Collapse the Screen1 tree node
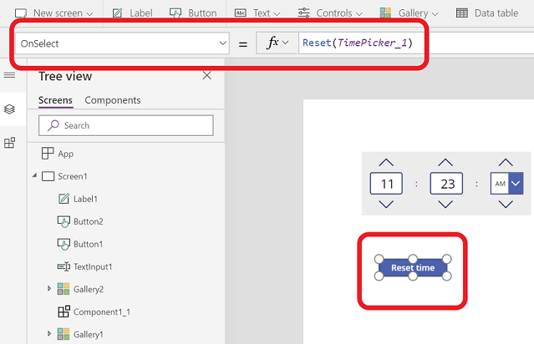The image size is (534, 344). tap(34, 176)
